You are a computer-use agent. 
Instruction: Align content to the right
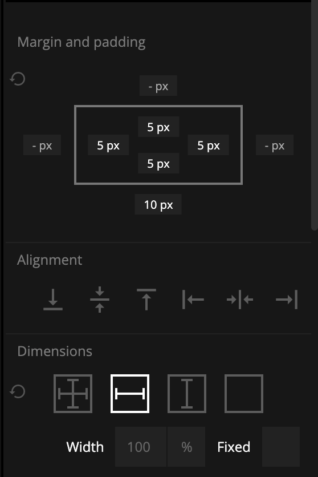pyautogui.click(x=287, y=300)
